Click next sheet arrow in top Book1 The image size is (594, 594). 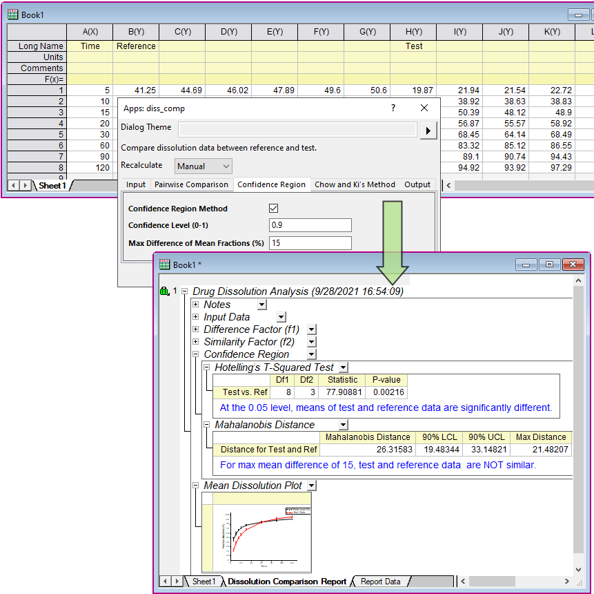pos(26,186)
